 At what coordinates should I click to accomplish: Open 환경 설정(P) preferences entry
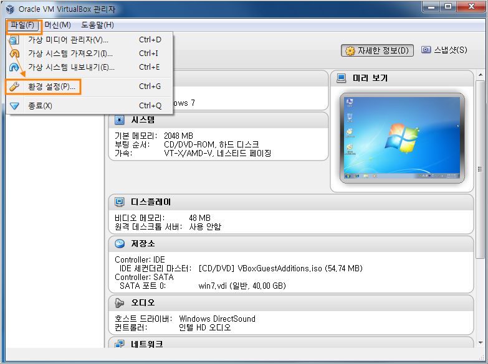[89, 86]
